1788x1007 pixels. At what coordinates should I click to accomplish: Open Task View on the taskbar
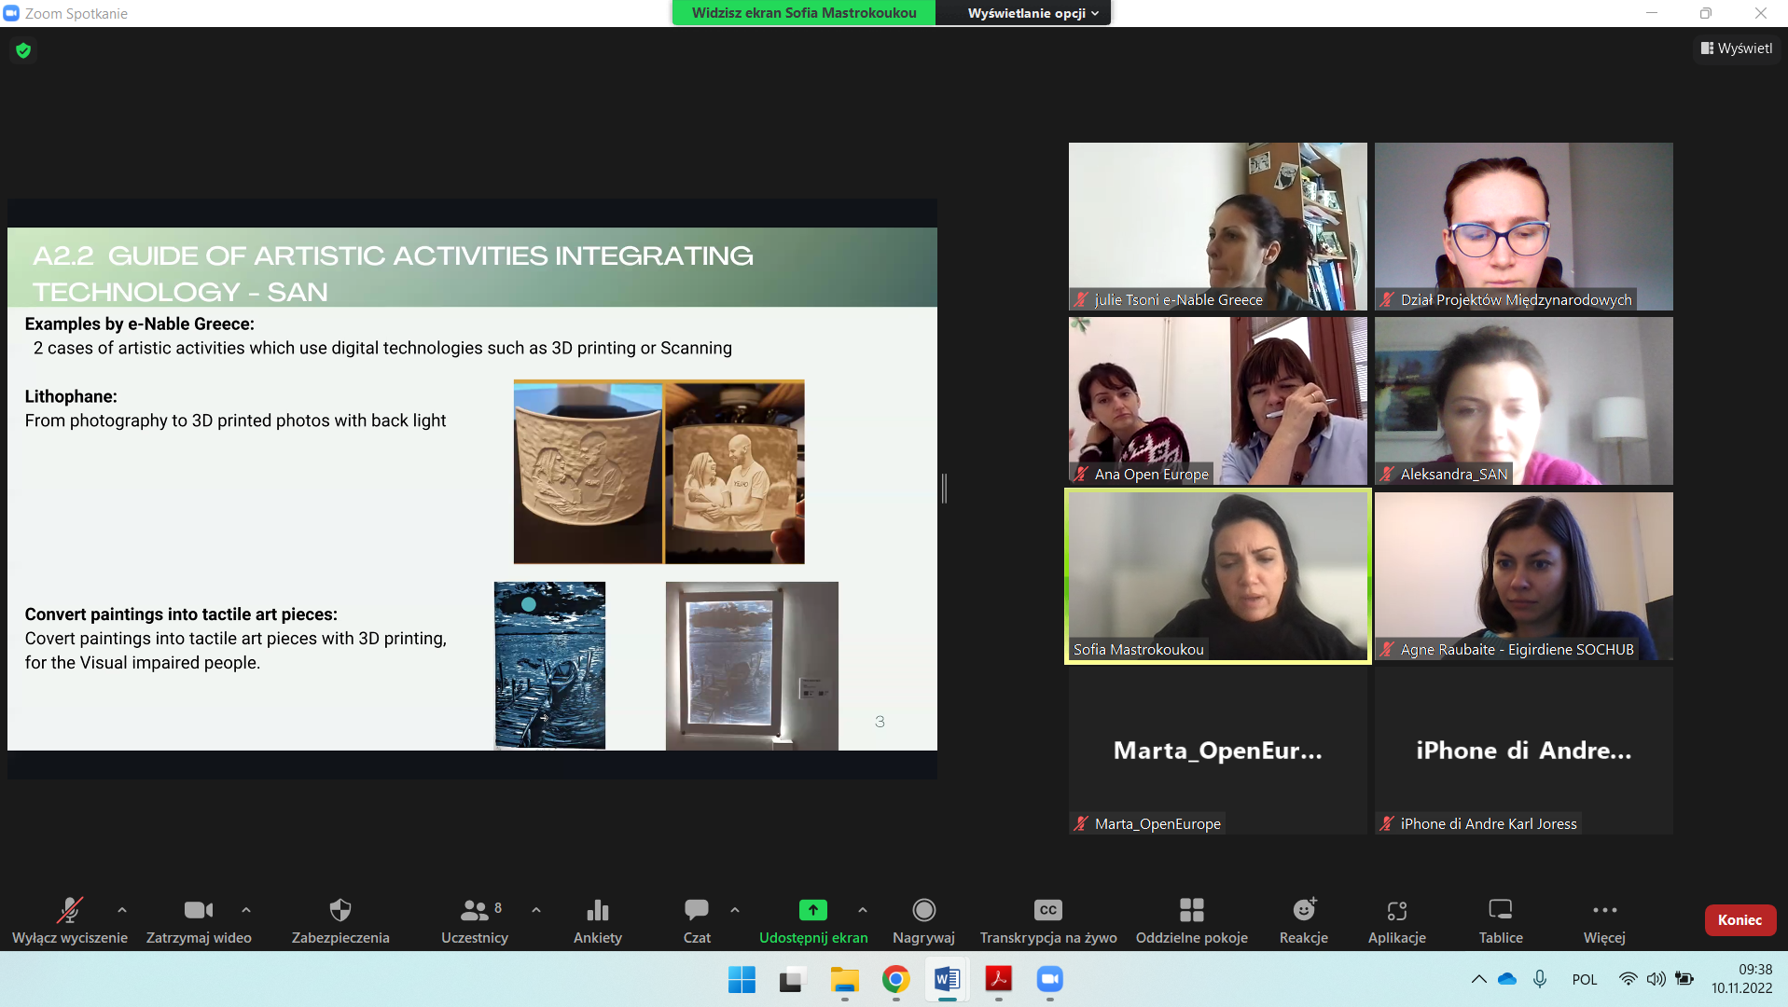click(792, 980)
